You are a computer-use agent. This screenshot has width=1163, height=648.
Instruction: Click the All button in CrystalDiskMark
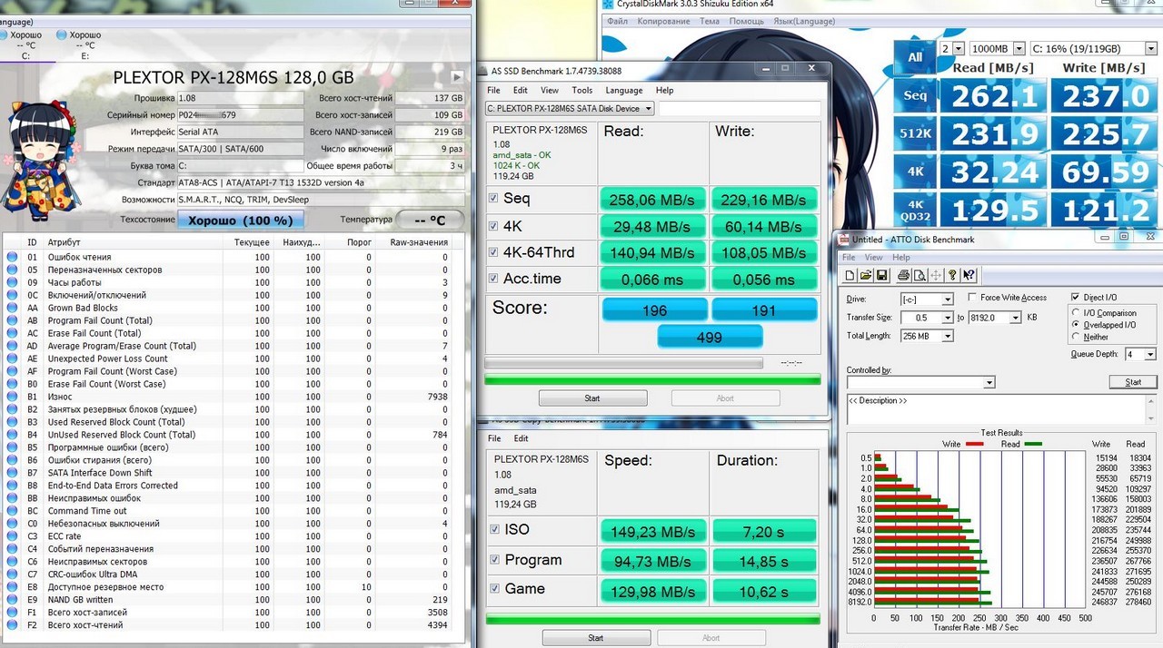(915, 56)
